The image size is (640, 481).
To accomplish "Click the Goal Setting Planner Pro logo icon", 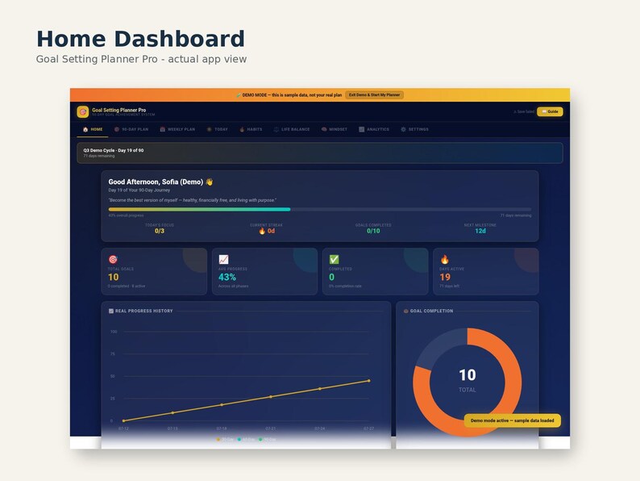I will click(x=83, y=111).
